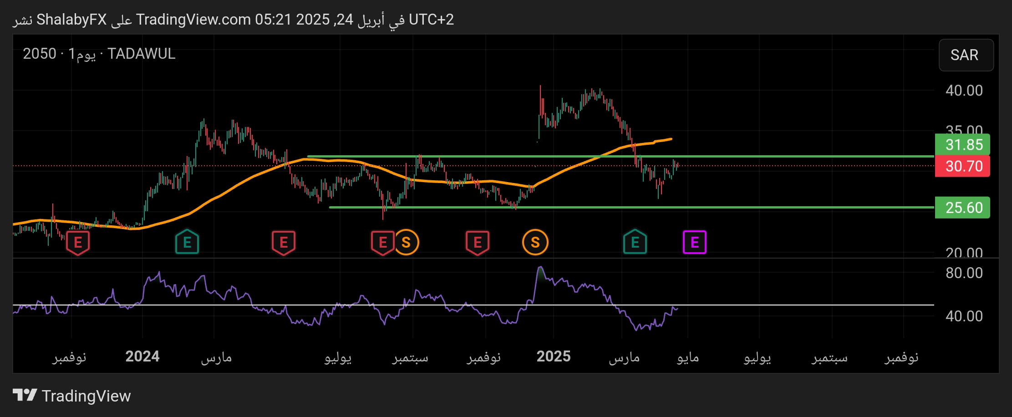Click the 25.60 green price label
The width and height of the screenshot is (1012, 417).
[x=962, y=208]
